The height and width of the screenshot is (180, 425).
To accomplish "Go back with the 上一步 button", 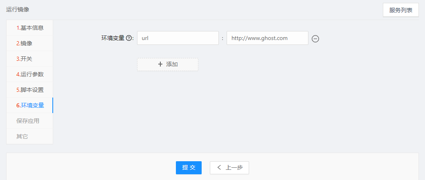I will tap(229, 168).
